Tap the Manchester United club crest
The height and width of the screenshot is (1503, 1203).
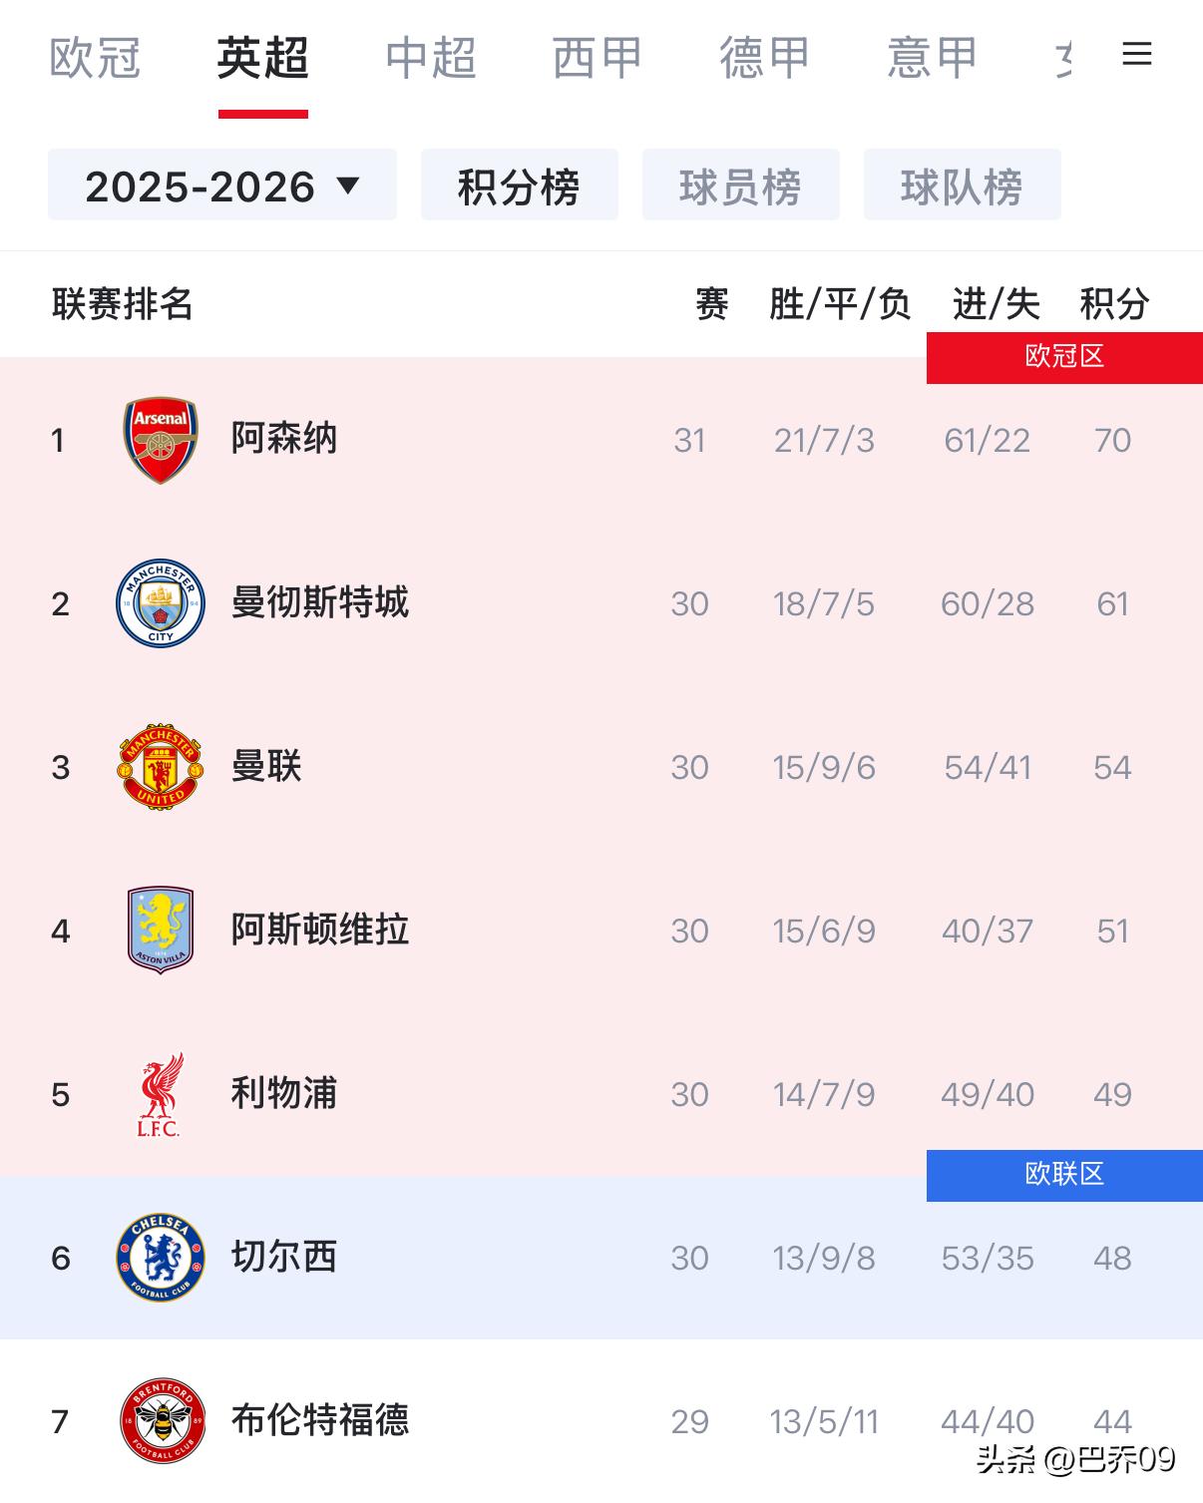[x=161, y=767]
